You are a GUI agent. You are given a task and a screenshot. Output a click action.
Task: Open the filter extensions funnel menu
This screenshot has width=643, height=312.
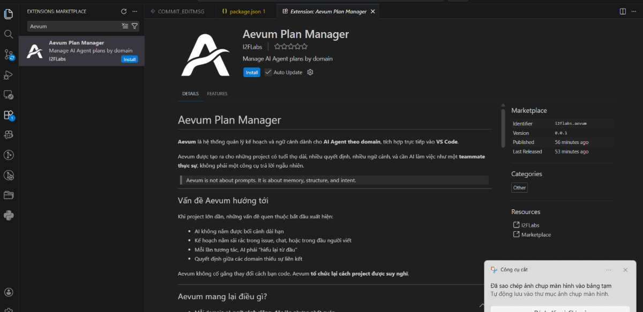[x=134, y=26]
